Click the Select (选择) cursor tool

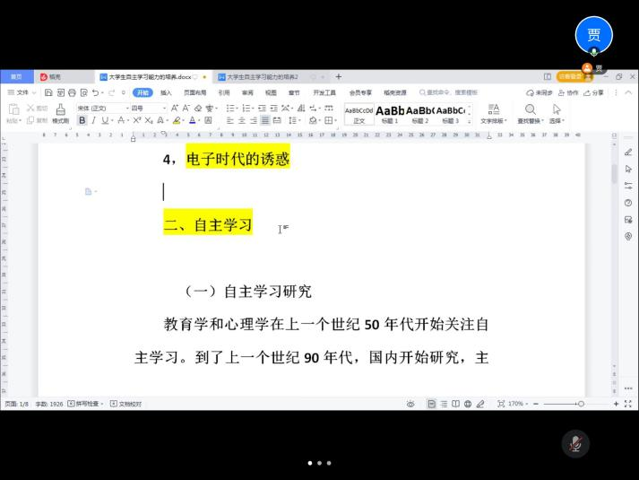(x=557, y=114)
